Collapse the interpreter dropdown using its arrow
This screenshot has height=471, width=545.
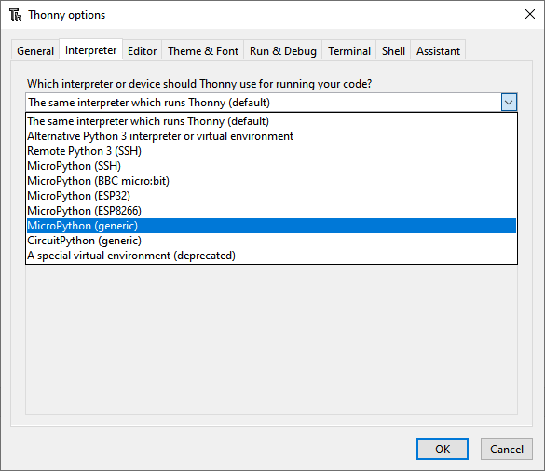tap(509, 103)
